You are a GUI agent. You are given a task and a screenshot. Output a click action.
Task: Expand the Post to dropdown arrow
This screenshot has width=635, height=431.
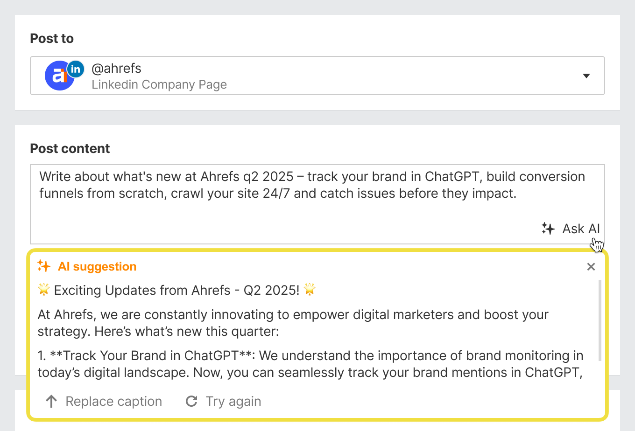click(586, 76)
